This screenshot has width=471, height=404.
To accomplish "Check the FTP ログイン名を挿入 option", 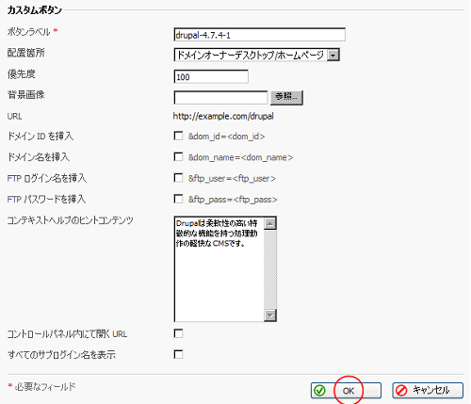I will click(x=178, y=178).
